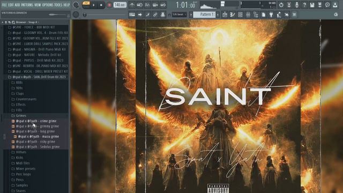Open the PATTERNS menu
This screenshot has width=343, height=193.
[27, 5]
